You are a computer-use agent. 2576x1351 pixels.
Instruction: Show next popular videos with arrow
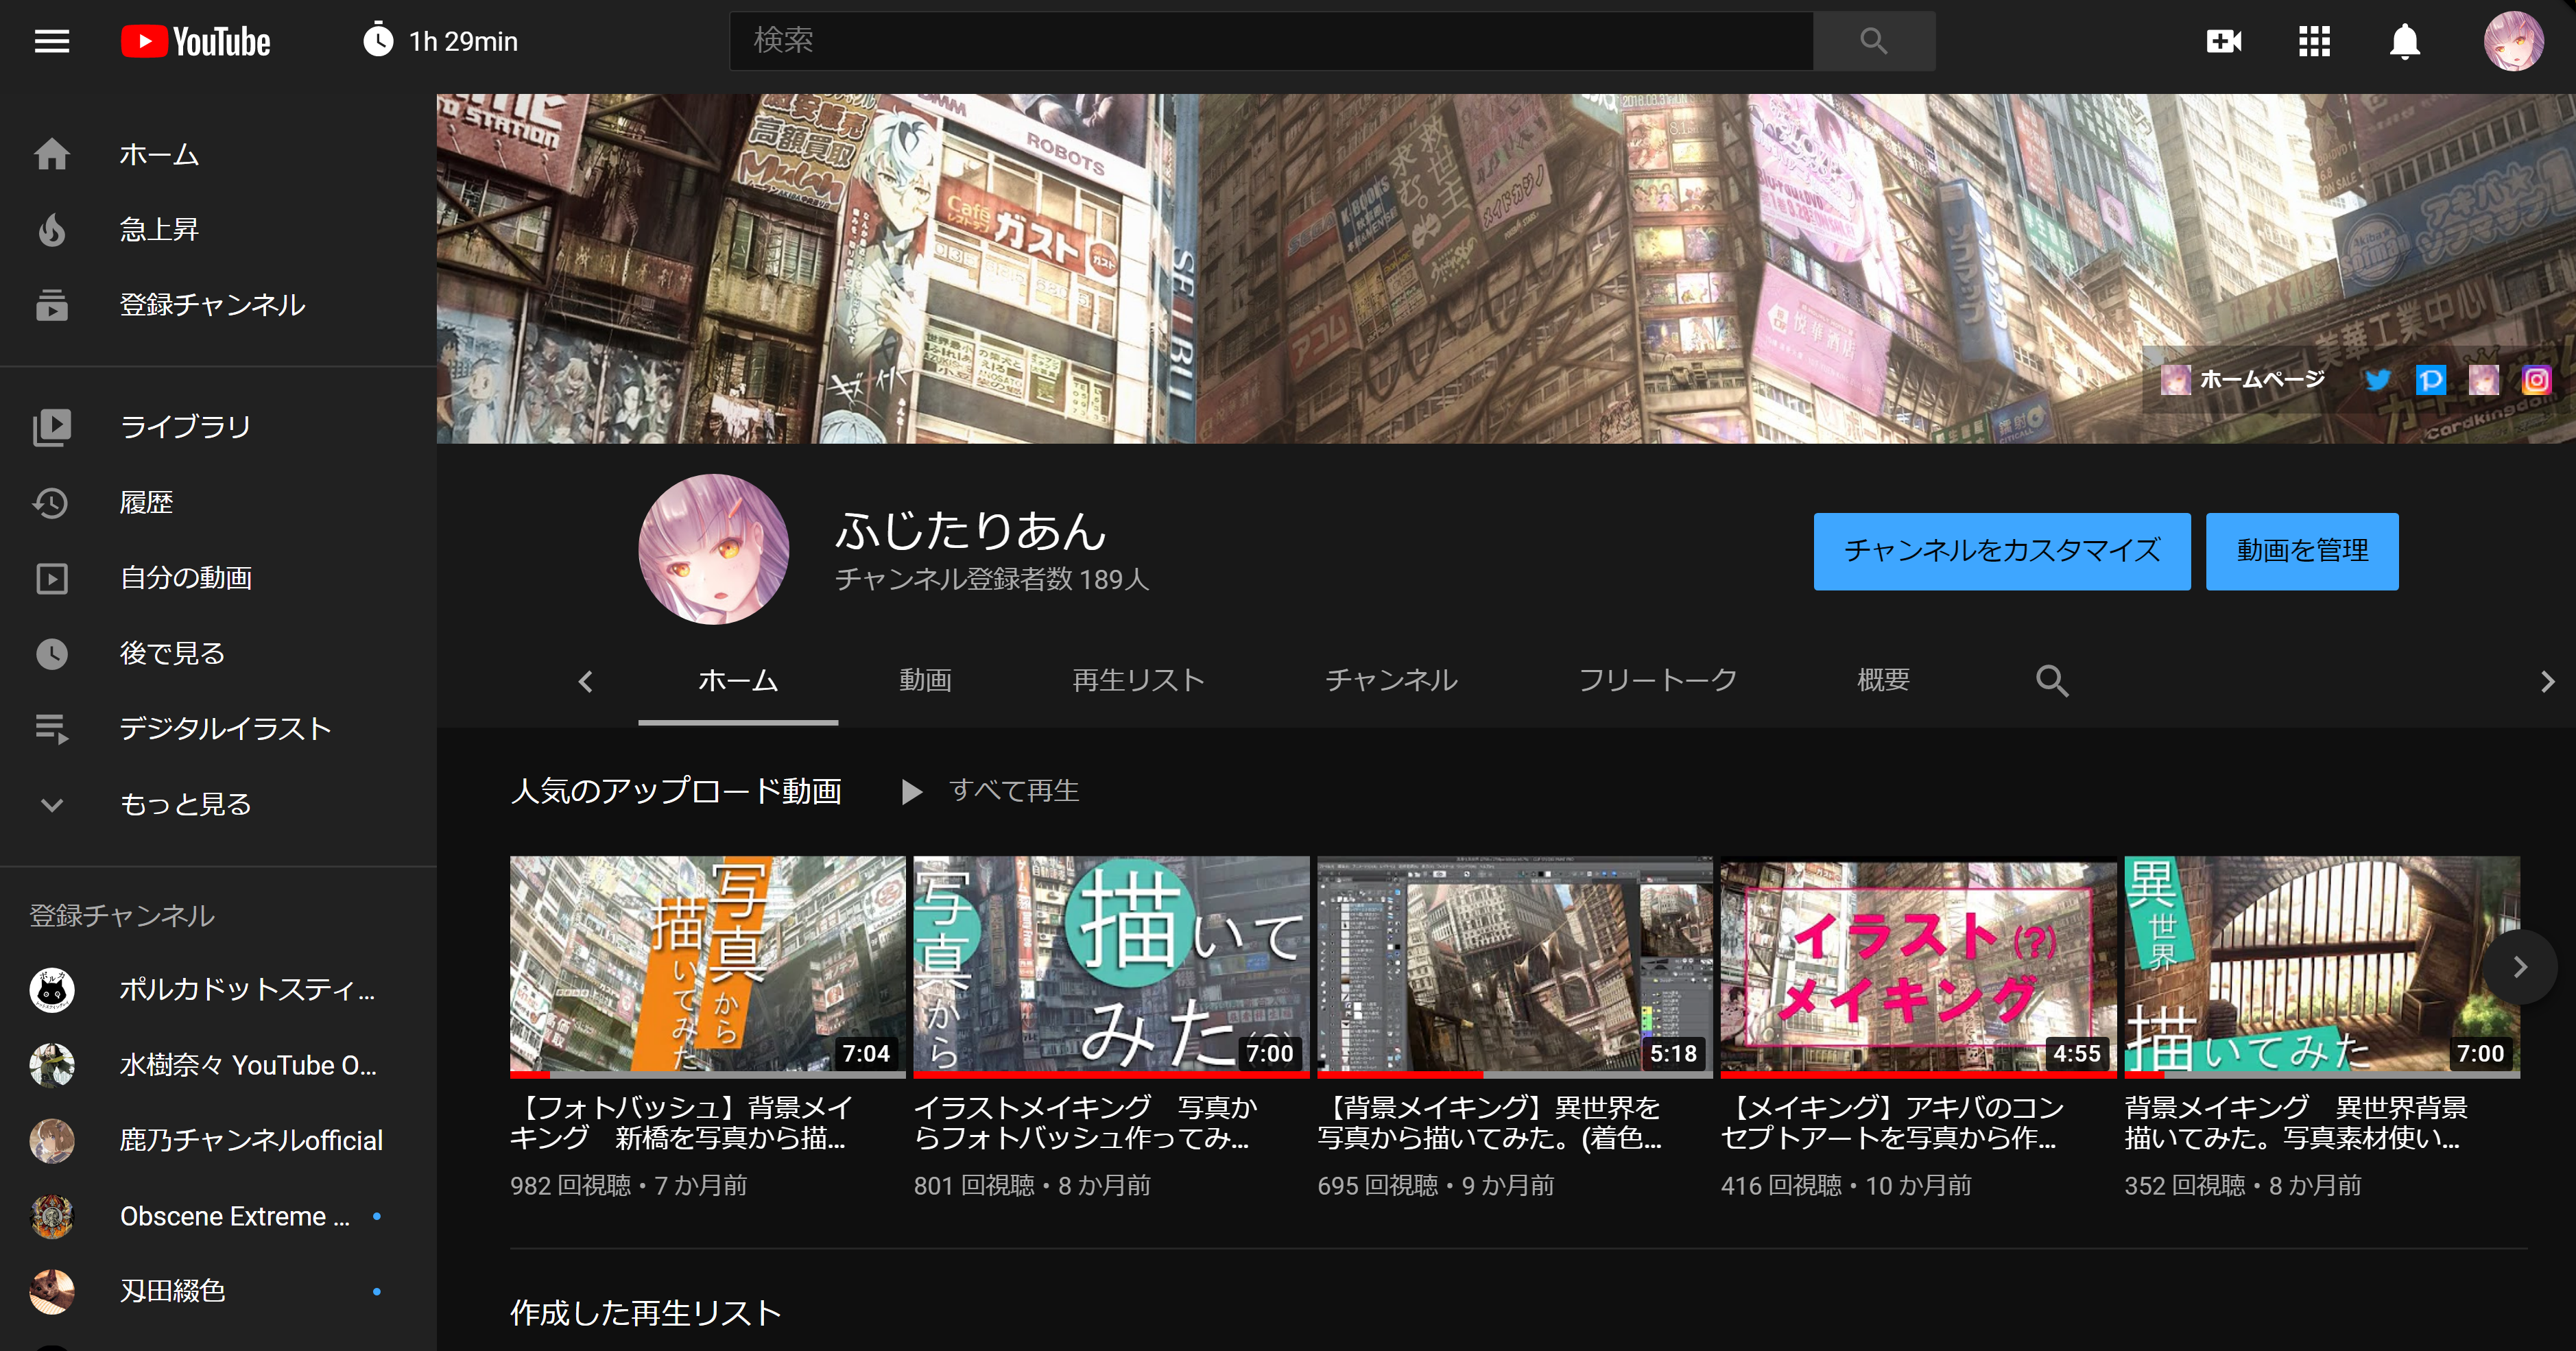[2520, 966]
